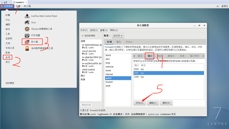
Task: Open IcedTea-Web Control Panel icon
Action: click(x=27, y=16)
